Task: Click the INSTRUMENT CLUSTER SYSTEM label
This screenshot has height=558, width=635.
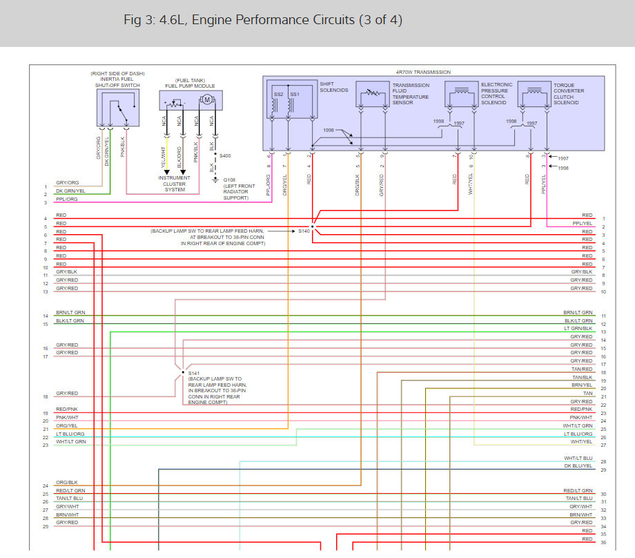Action: coord(175,184)
